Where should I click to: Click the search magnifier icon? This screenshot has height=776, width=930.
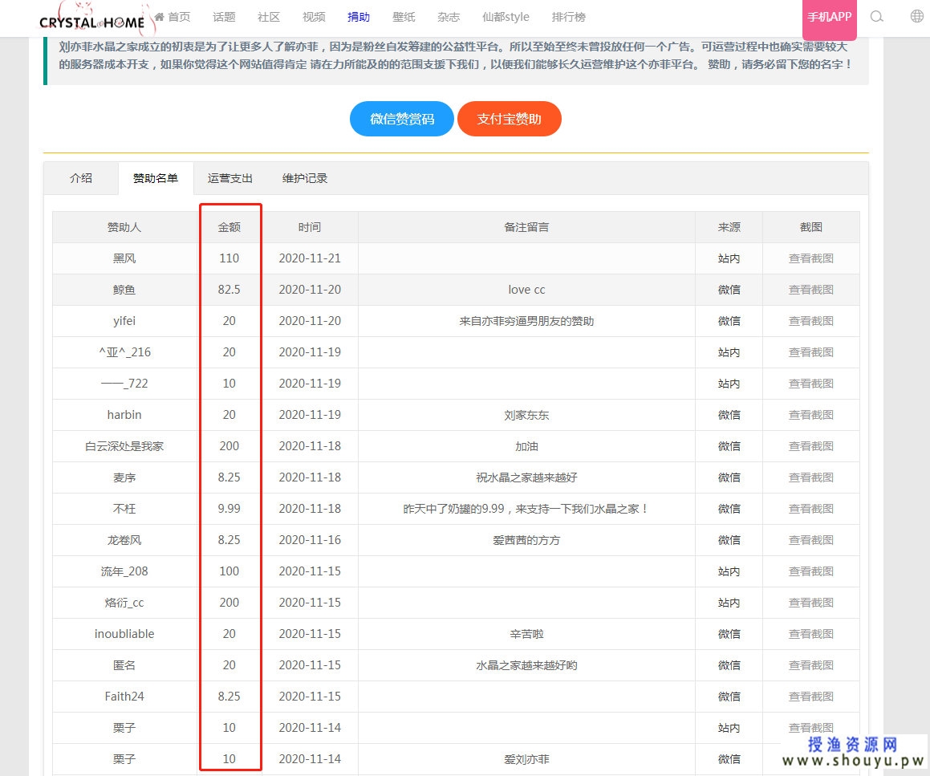coord(877,17)
